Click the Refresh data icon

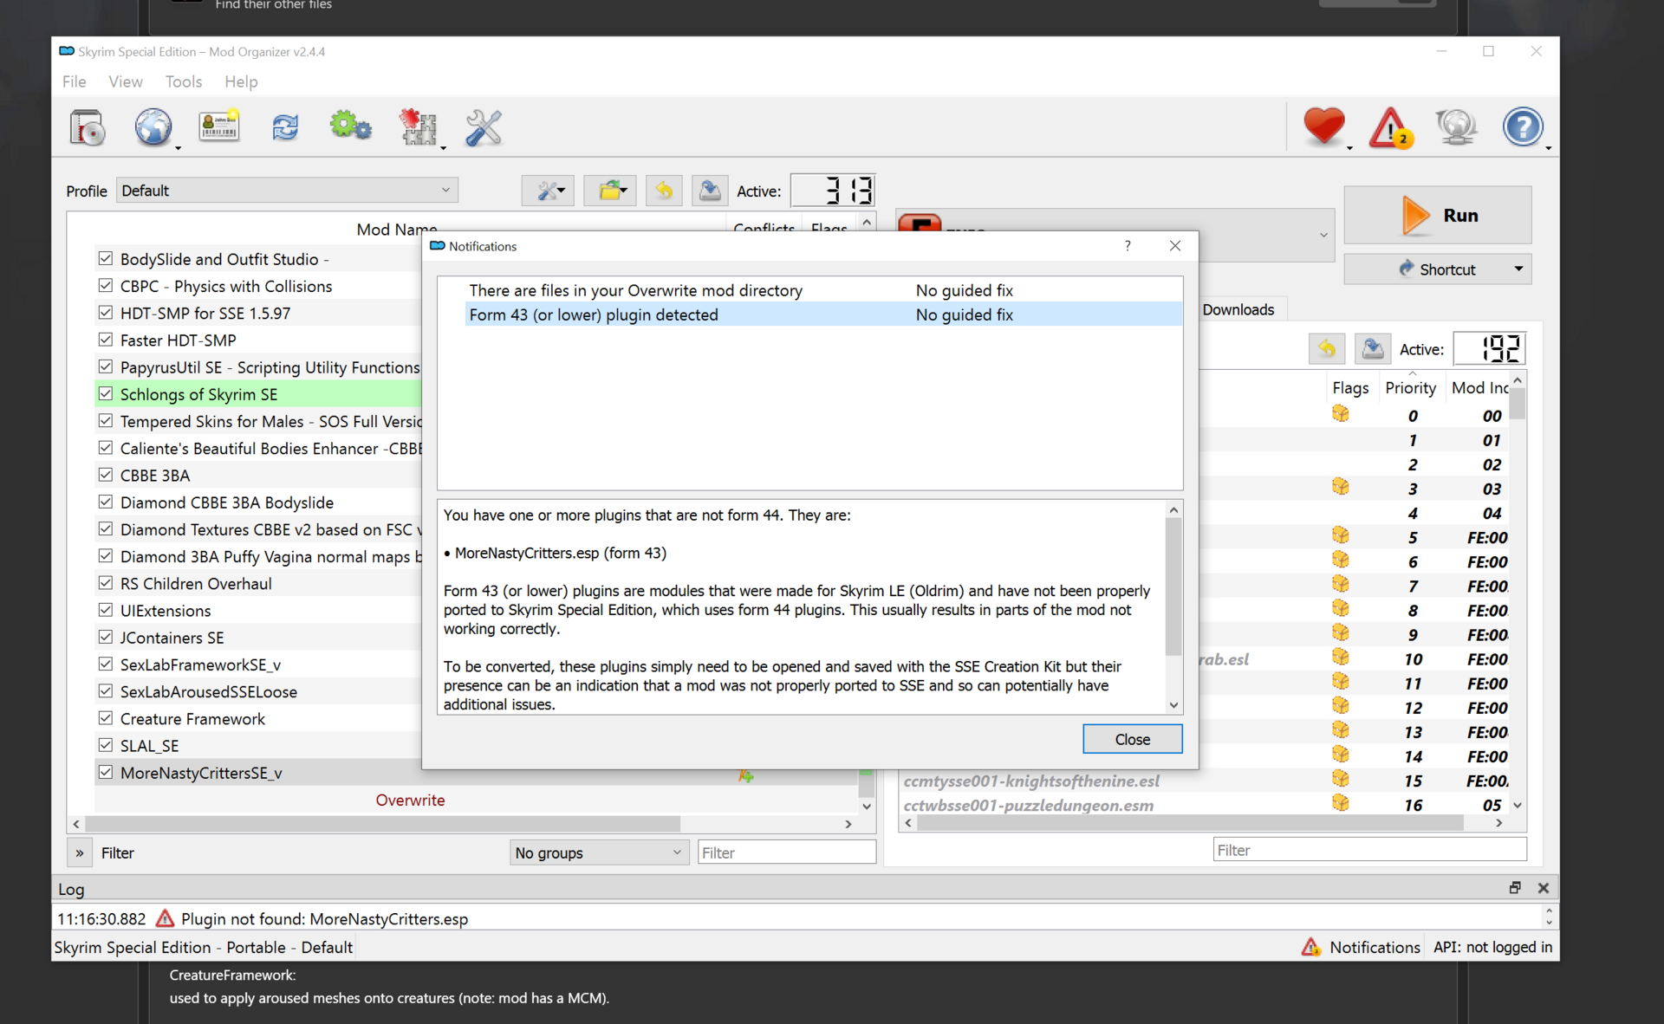285,128
